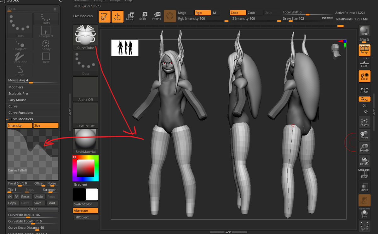The height and width of the screenshot is (234, 378).
Task: Toggle Persp perspective view
Action: pyautogui.click(x=364, y=50)
